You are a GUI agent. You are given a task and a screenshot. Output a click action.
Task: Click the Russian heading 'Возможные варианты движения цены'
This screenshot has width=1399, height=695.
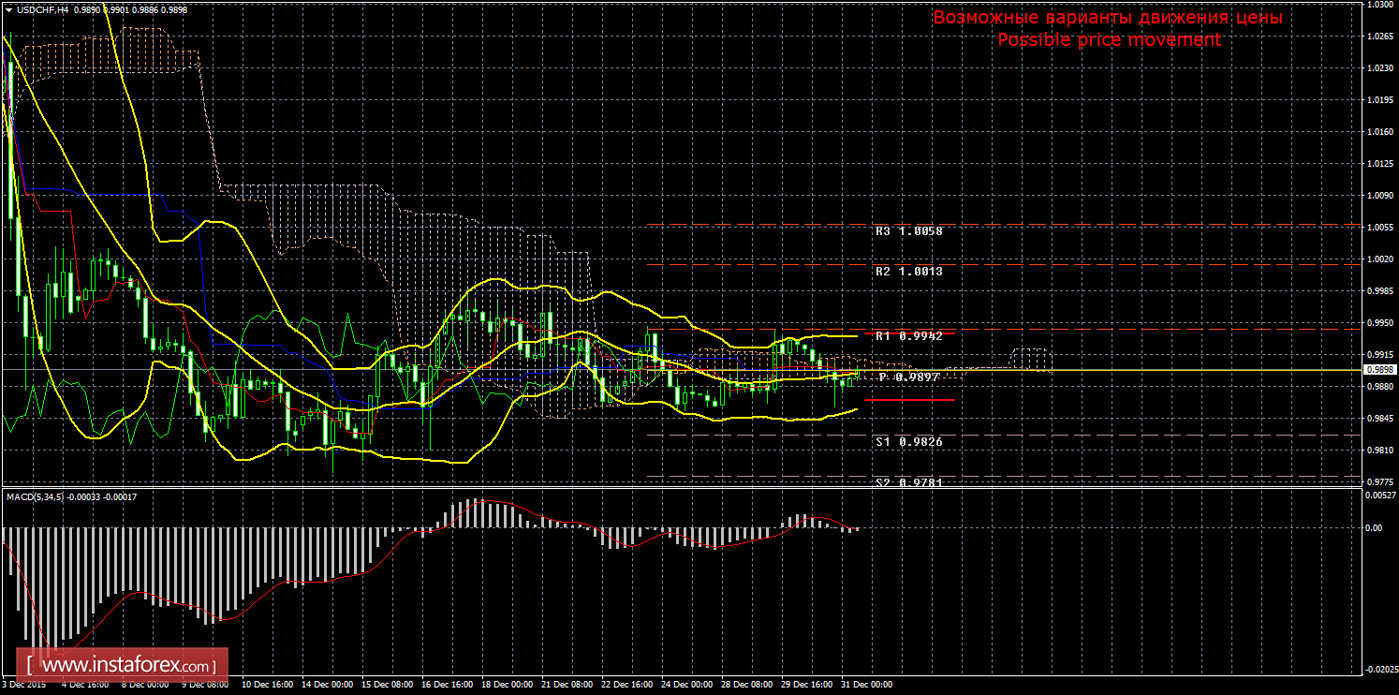(x=1108, y=18)
